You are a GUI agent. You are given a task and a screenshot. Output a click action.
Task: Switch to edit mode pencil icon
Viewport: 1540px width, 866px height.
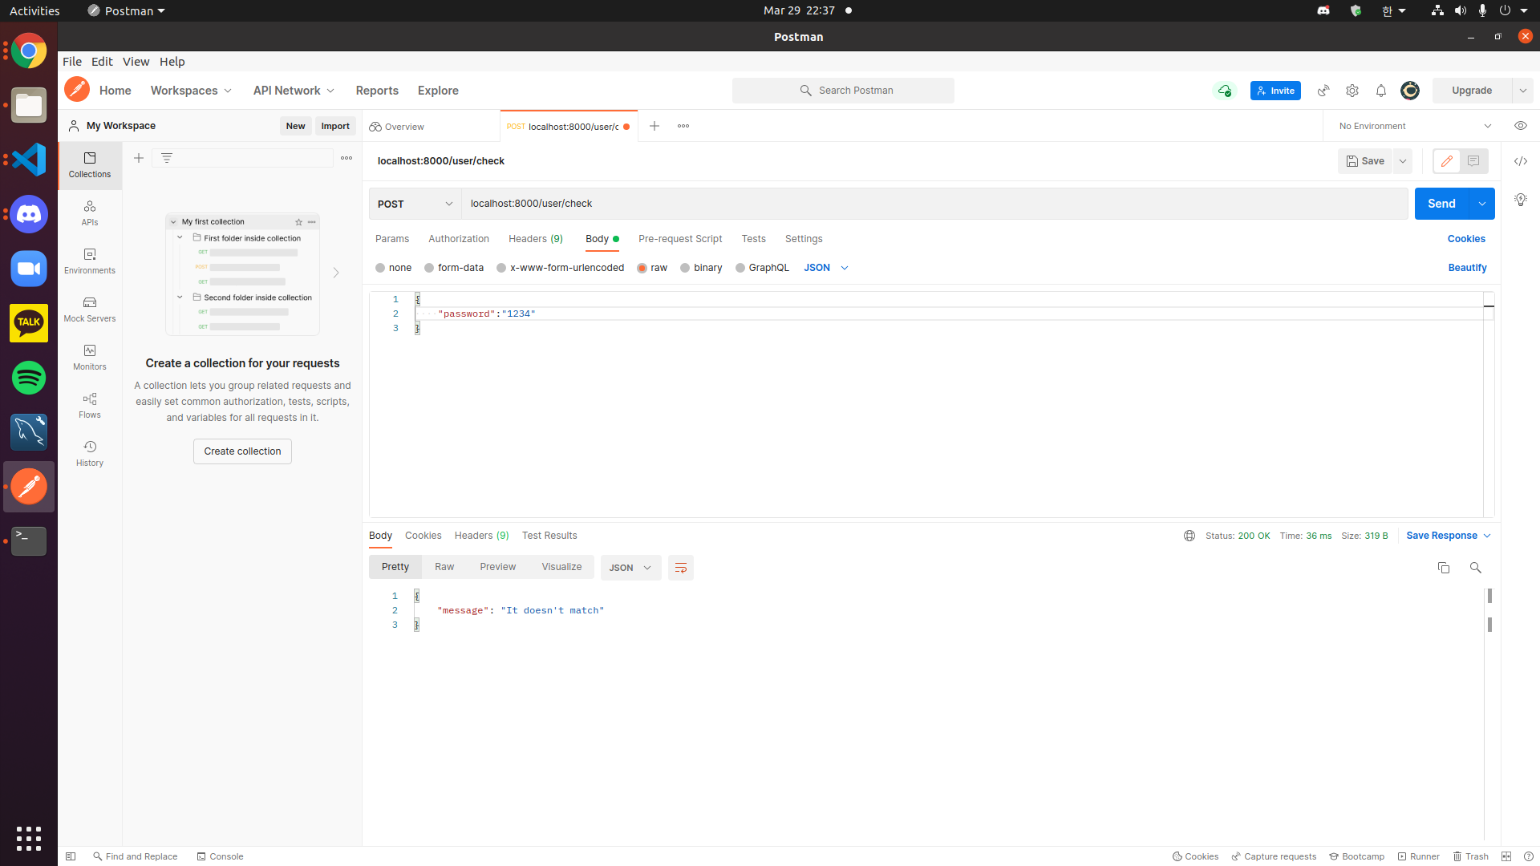click(x=1447, y=161)
